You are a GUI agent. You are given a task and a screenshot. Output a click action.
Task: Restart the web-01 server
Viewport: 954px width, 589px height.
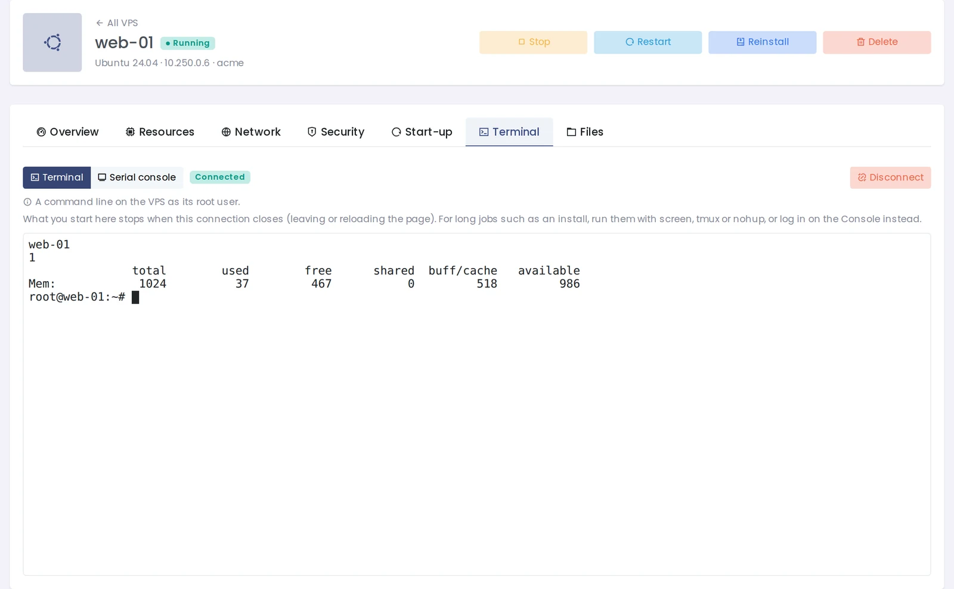pos(648,42)
